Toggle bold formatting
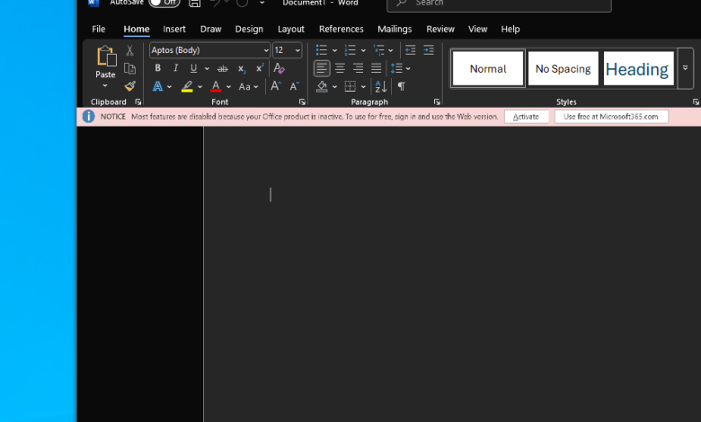 (158, 68)
